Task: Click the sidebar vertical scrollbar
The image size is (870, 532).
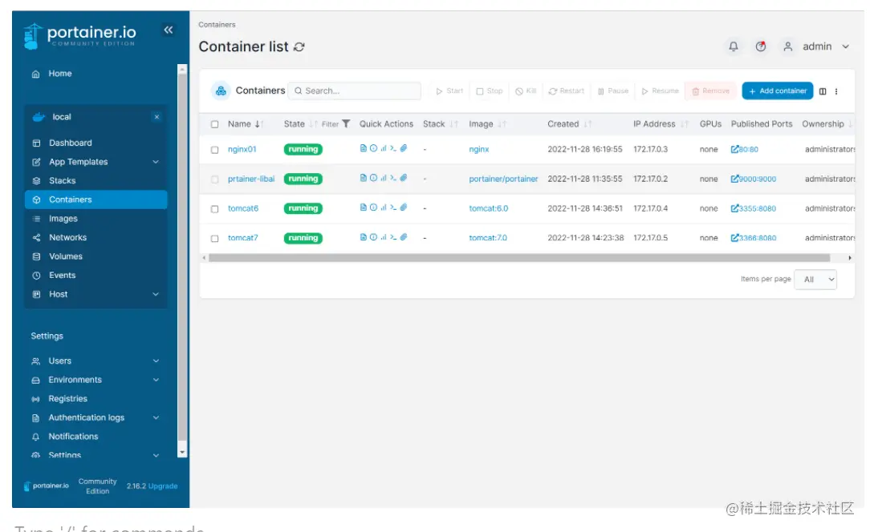Action: coord(182,256)
